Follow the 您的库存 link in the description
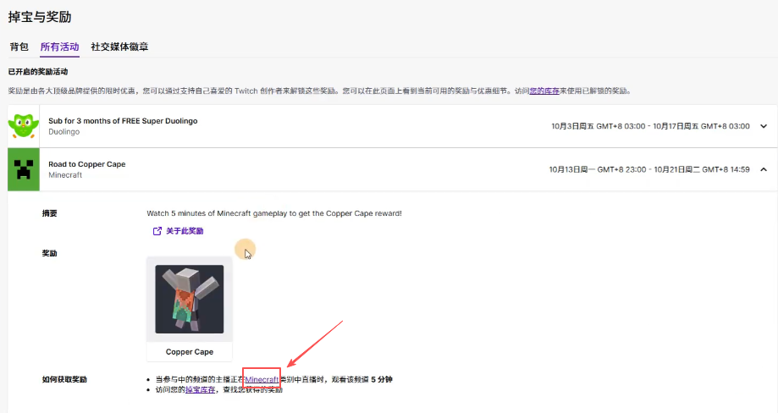The width and height of the screenshot is (778, 413). click(x=544, y=91)
